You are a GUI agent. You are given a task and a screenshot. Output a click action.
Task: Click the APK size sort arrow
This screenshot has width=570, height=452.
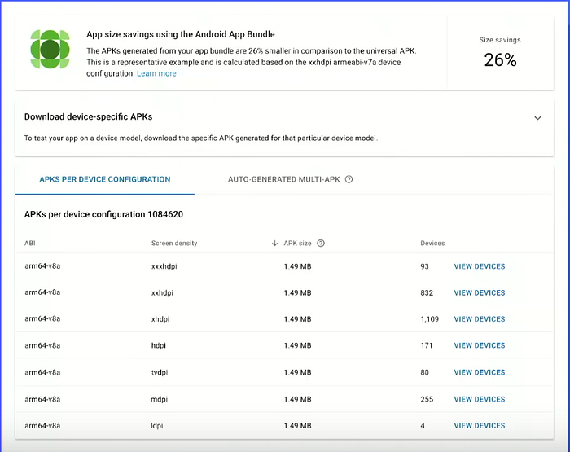point(275,244)
